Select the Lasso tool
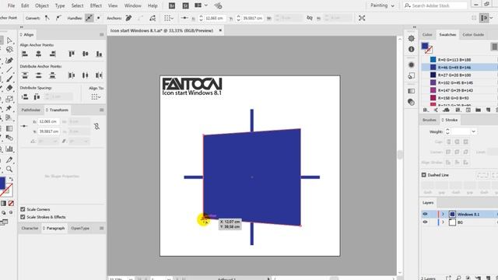Screen dimensions: 498x280 tap(9, 50)
